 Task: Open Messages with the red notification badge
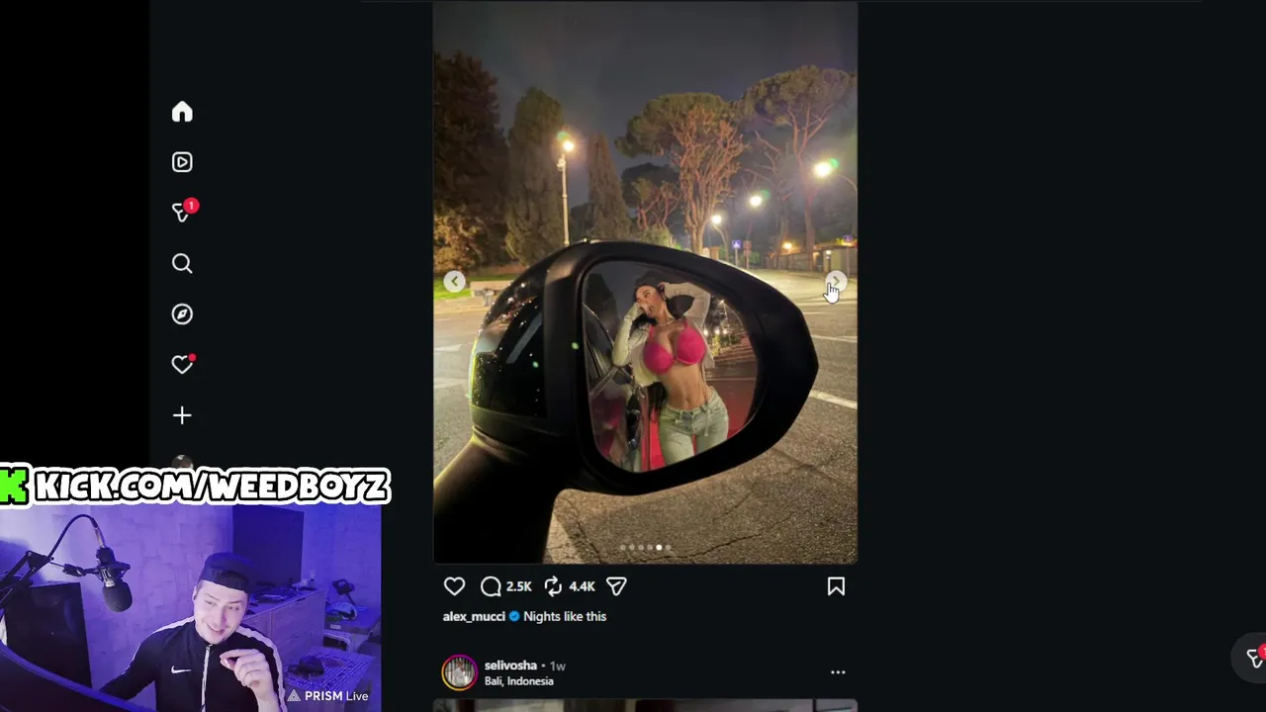(183, 212)
